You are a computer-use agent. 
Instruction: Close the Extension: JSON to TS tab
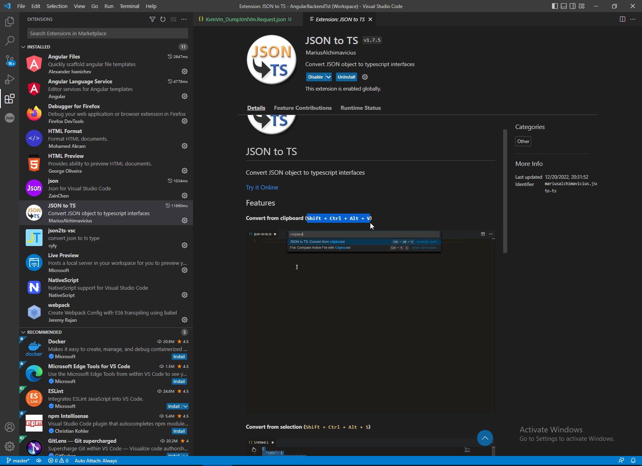[370, 19]
